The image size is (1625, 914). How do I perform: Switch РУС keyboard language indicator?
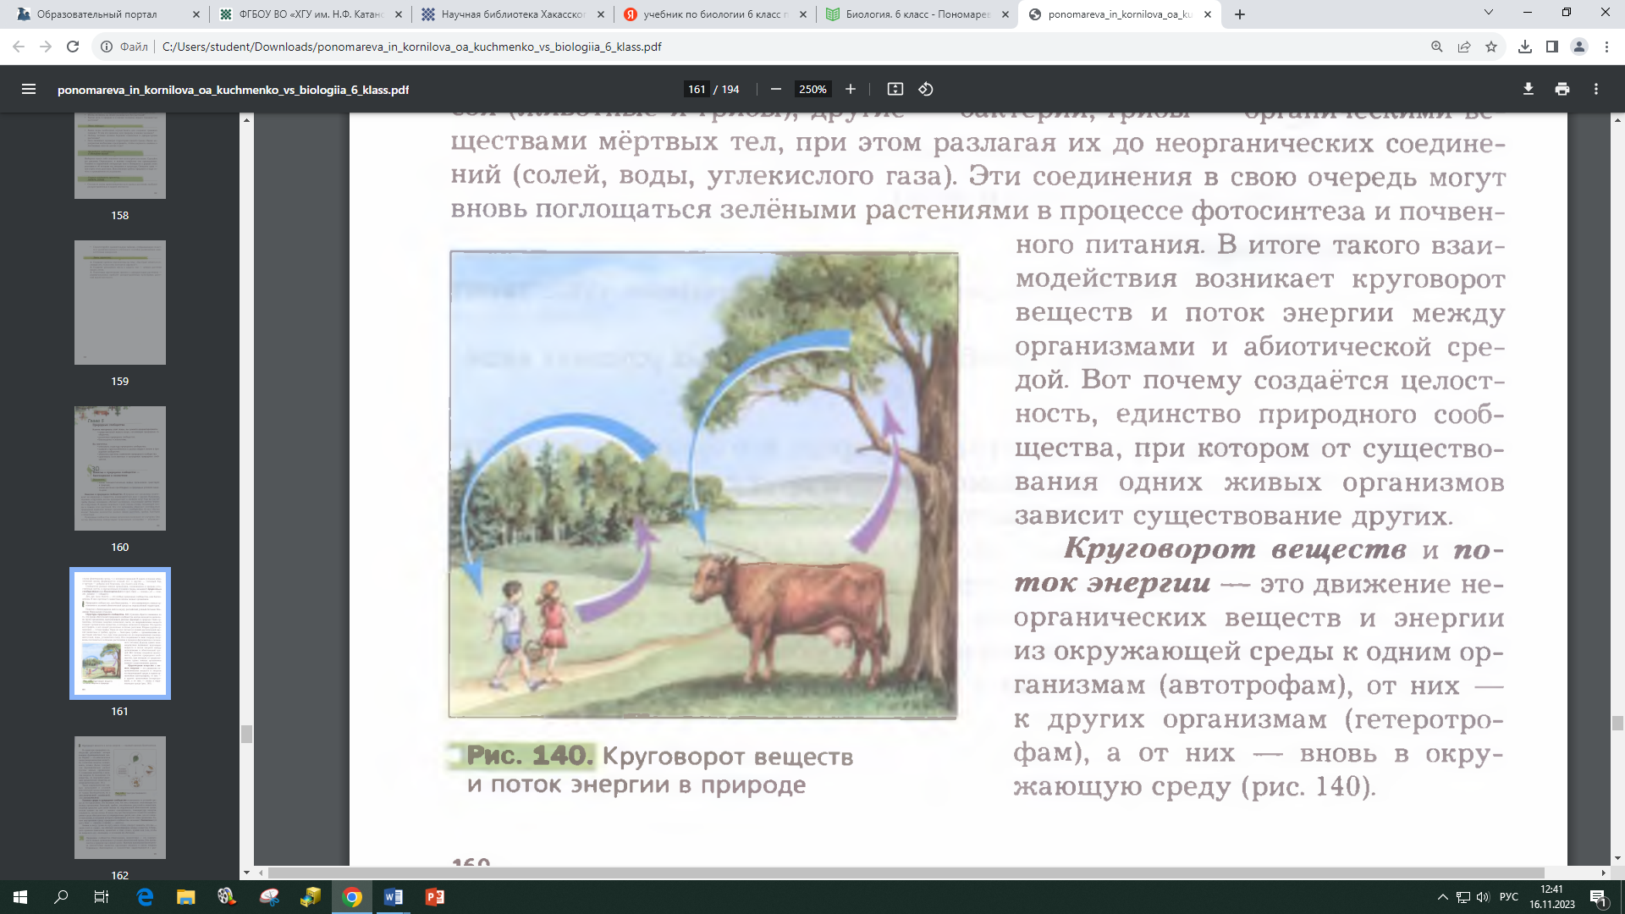tap(1509, 897)
